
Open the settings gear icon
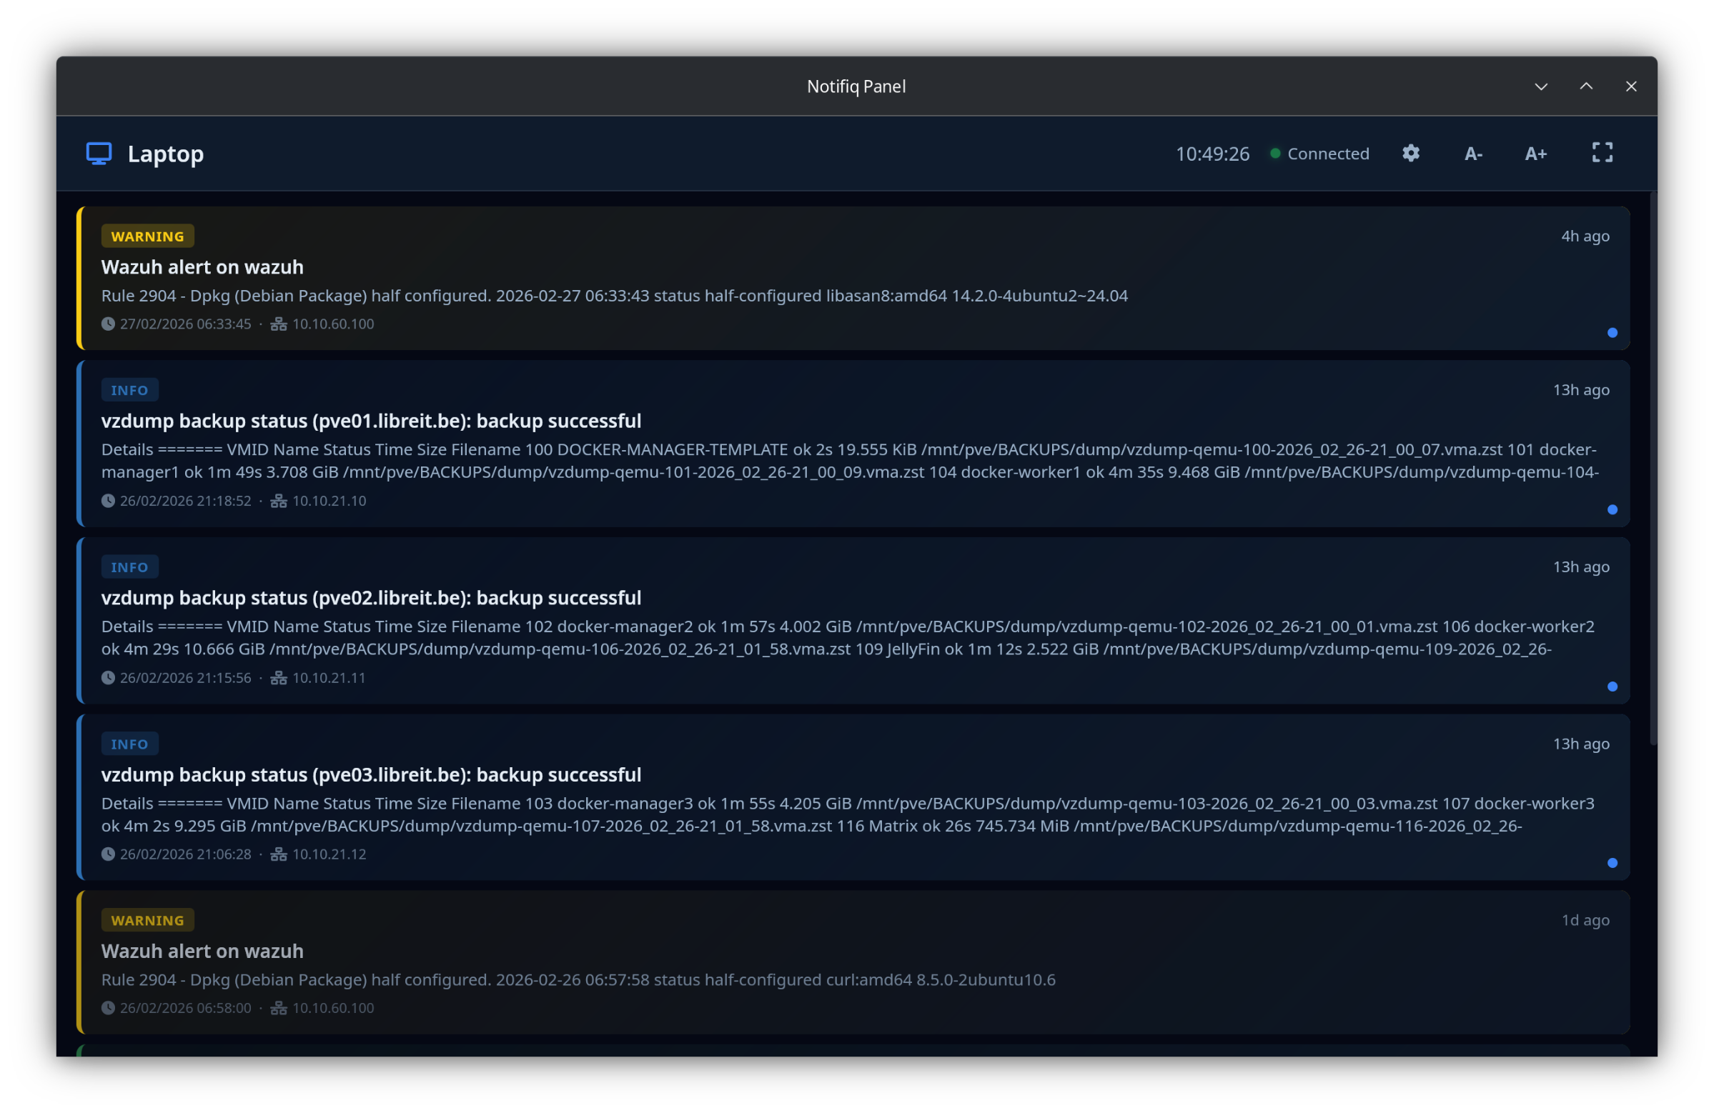[1410, 154]
